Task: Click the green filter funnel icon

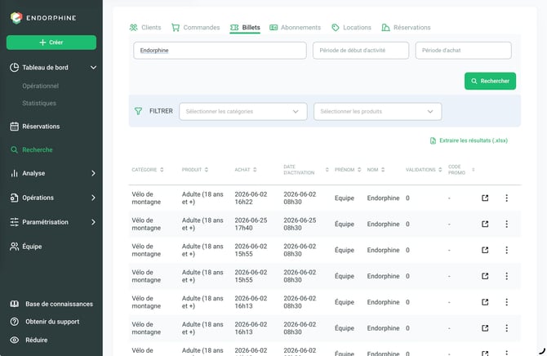Action: (x=138, y=111)
